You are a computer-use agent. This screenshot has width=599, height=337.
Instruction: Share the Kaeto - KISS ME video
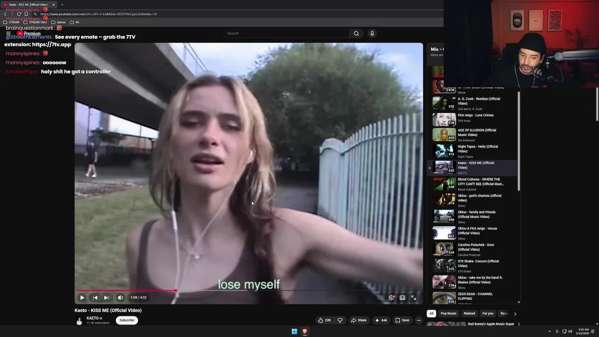click(359, 320)
